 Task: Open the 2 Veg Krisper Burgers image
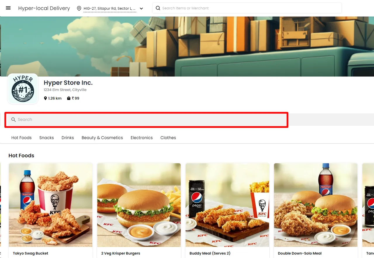pos(139,205)
